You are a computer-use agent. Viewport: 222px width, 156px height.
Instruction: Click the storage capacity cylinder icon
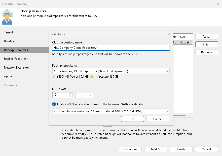pyautogui.click(x=53, y=76)
